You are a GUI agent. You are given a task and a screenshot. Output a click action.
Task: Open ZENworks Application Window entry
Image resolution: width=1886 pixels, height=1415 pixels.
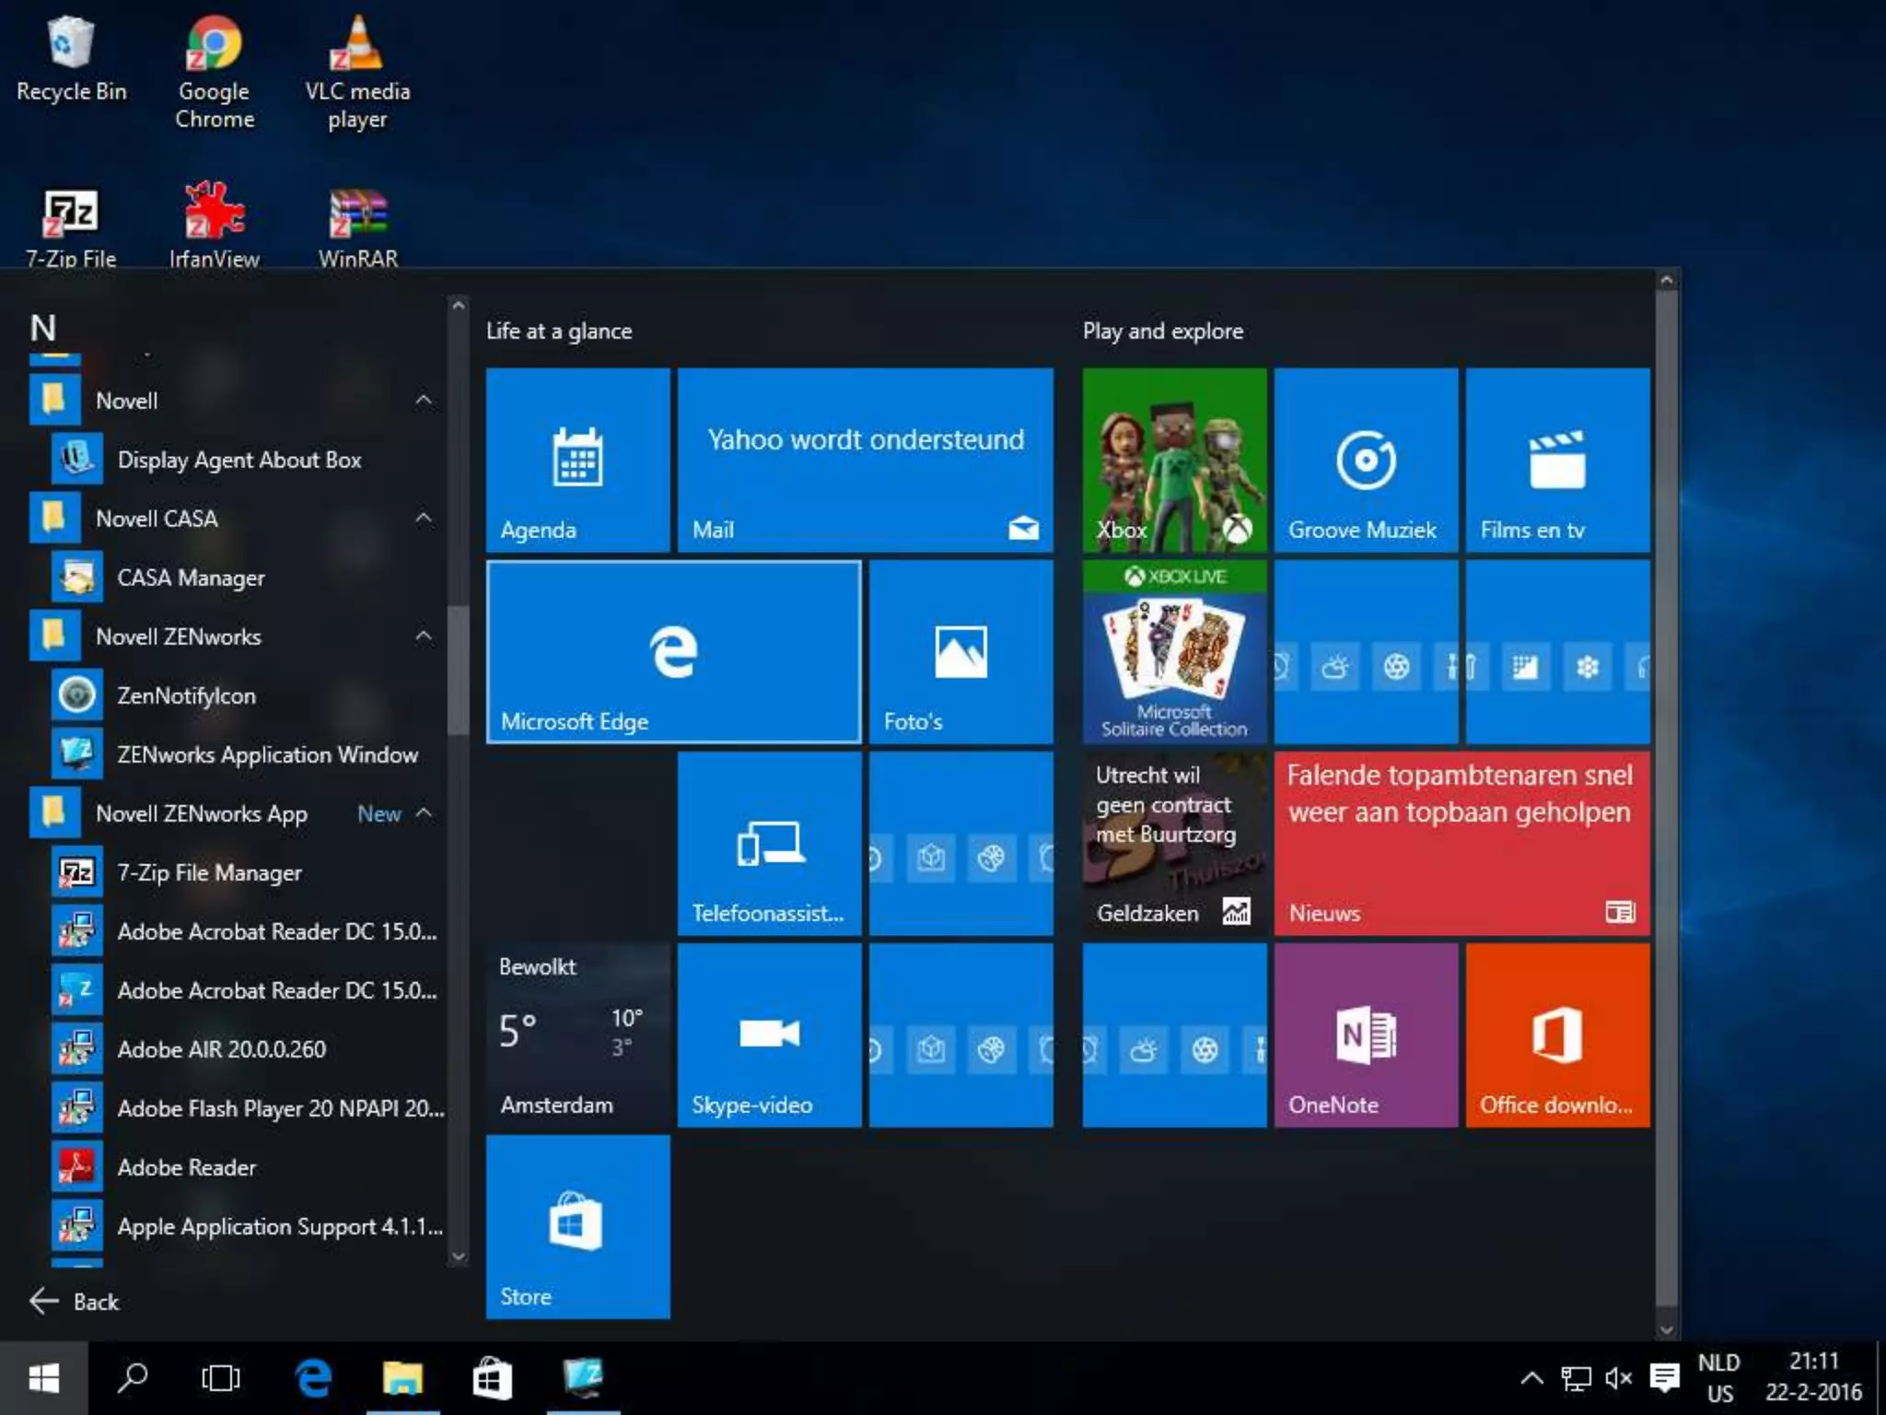(238, 754)
